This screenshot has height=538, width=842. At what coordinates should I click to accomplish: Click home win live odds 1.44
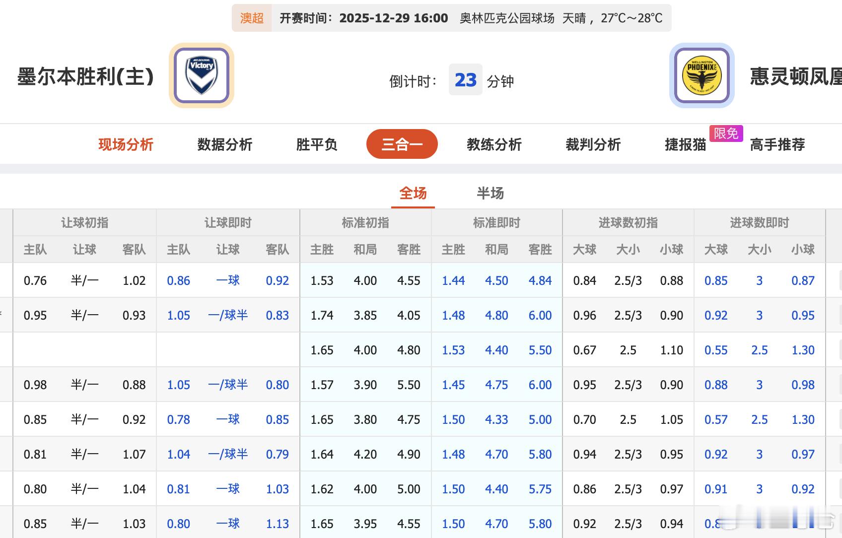(x=453, y=280)
